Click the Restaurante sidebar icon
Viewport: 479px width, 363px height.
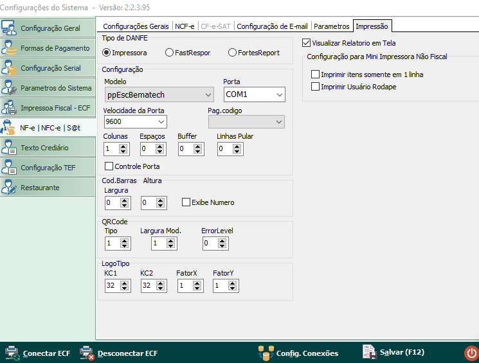pyautogui.click(x=10, y=188)
